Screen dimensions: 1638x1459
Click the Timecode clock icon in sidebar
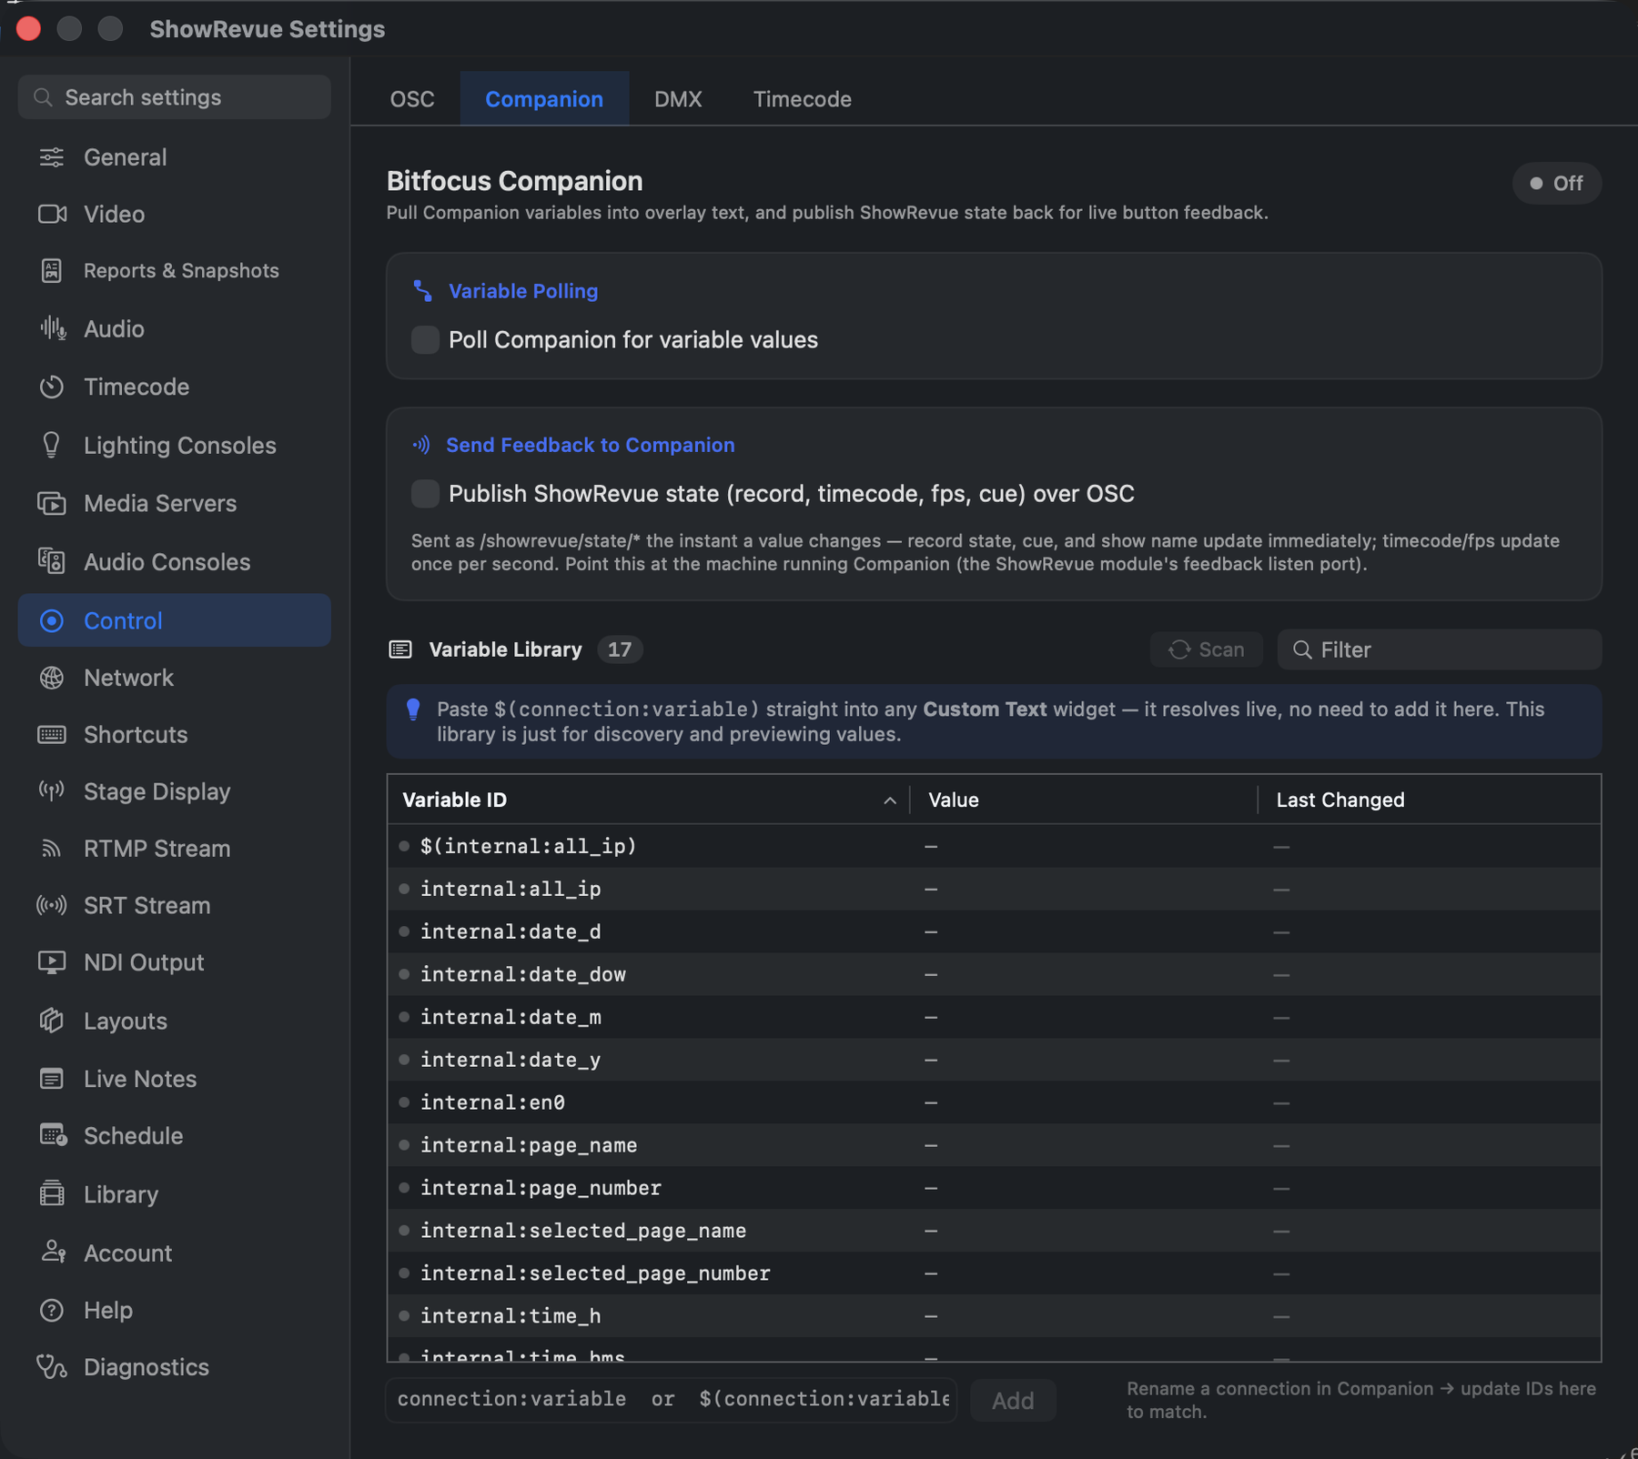click(x=52, y=387)
